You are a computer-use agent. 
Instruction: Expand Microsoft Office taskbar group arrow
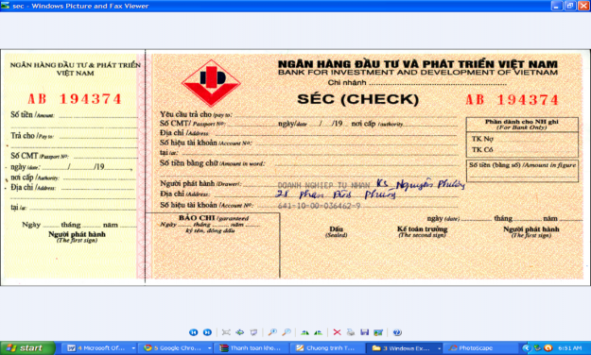(x=133, y=348)
